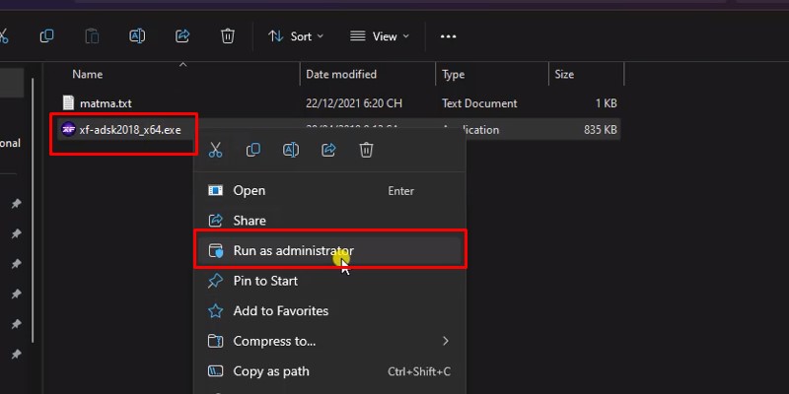The height and width of the screenshot is (394, 789).
Task: Select the matma.txt file
Action: [x=105, y=103]
